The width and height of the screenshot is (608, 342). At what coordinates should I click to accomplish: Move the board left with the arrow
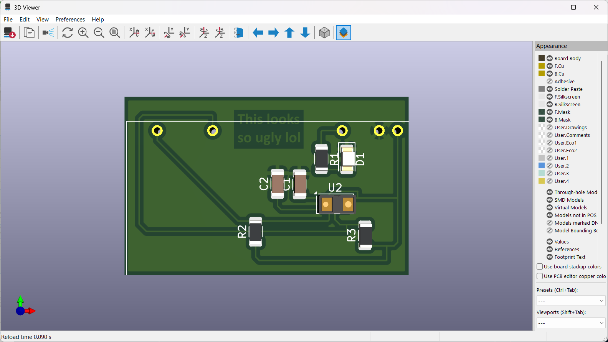[x=258, y=33]
